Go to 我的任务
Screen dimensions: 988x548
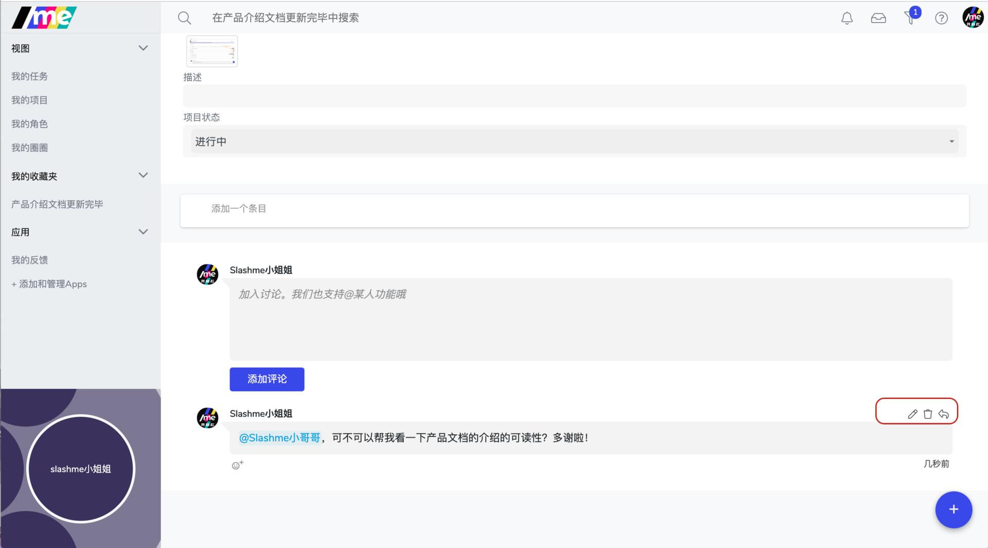[x=29, y=76]
